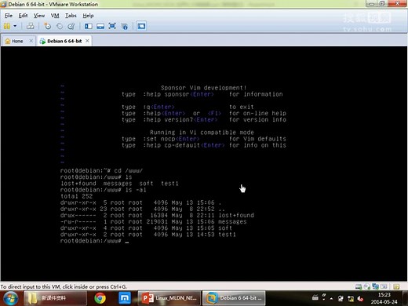Click the hard disk status icon
This screenshot has height=306, width=408.
pyautogui.click(x=359, y=286)
